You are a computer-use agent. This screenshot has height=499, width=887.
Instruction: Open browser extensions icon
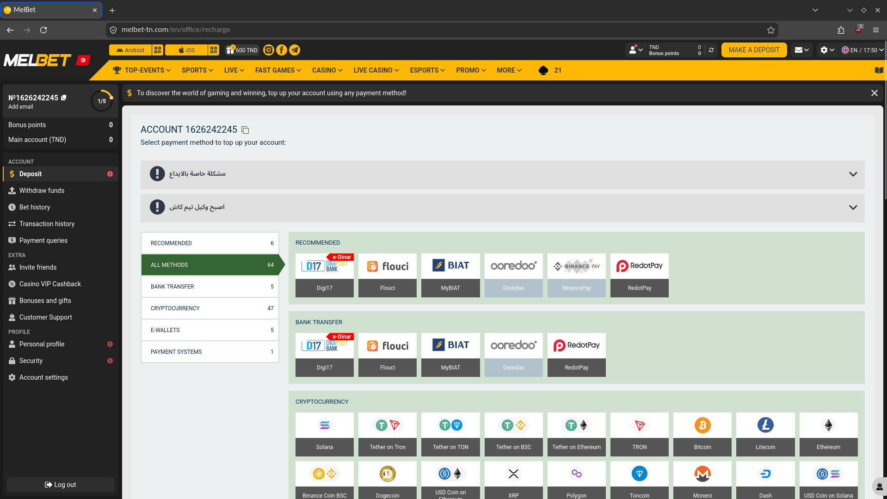pos(841,30)
